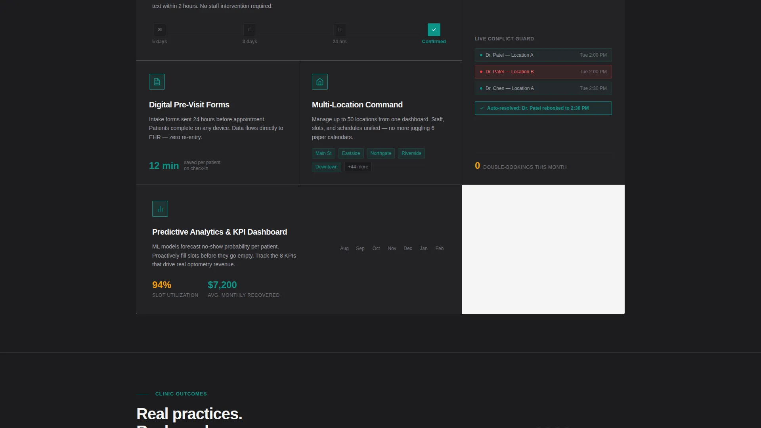Click the Dr. Chen — Location A row
761x428 pixels.
tap(543, 88)
